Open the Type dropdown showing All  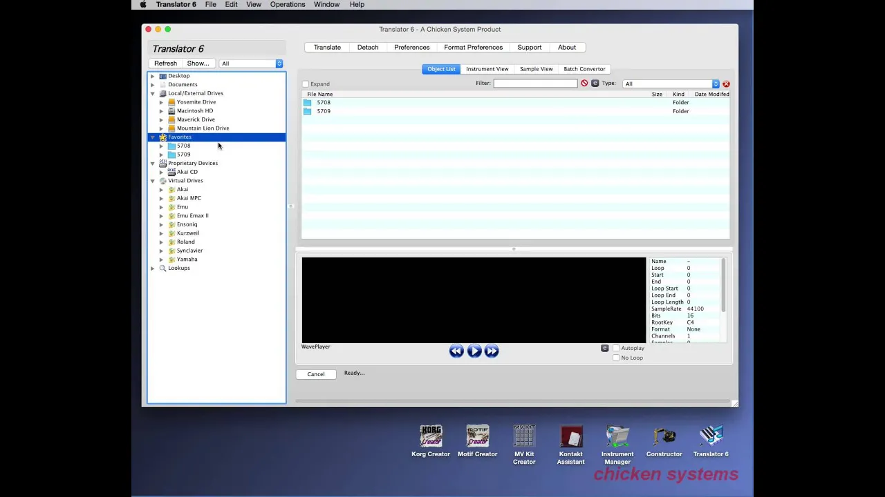671,84
